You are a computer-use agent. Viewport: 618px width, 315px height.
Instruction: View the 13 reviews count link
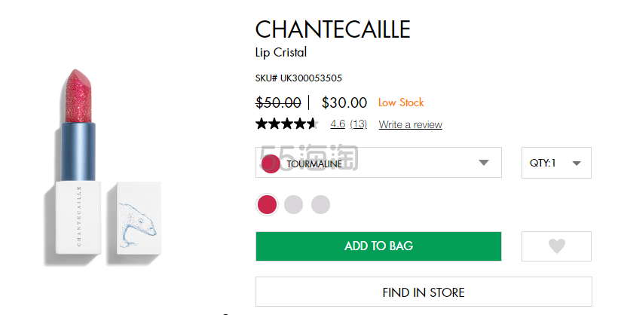tap(359, 124)
